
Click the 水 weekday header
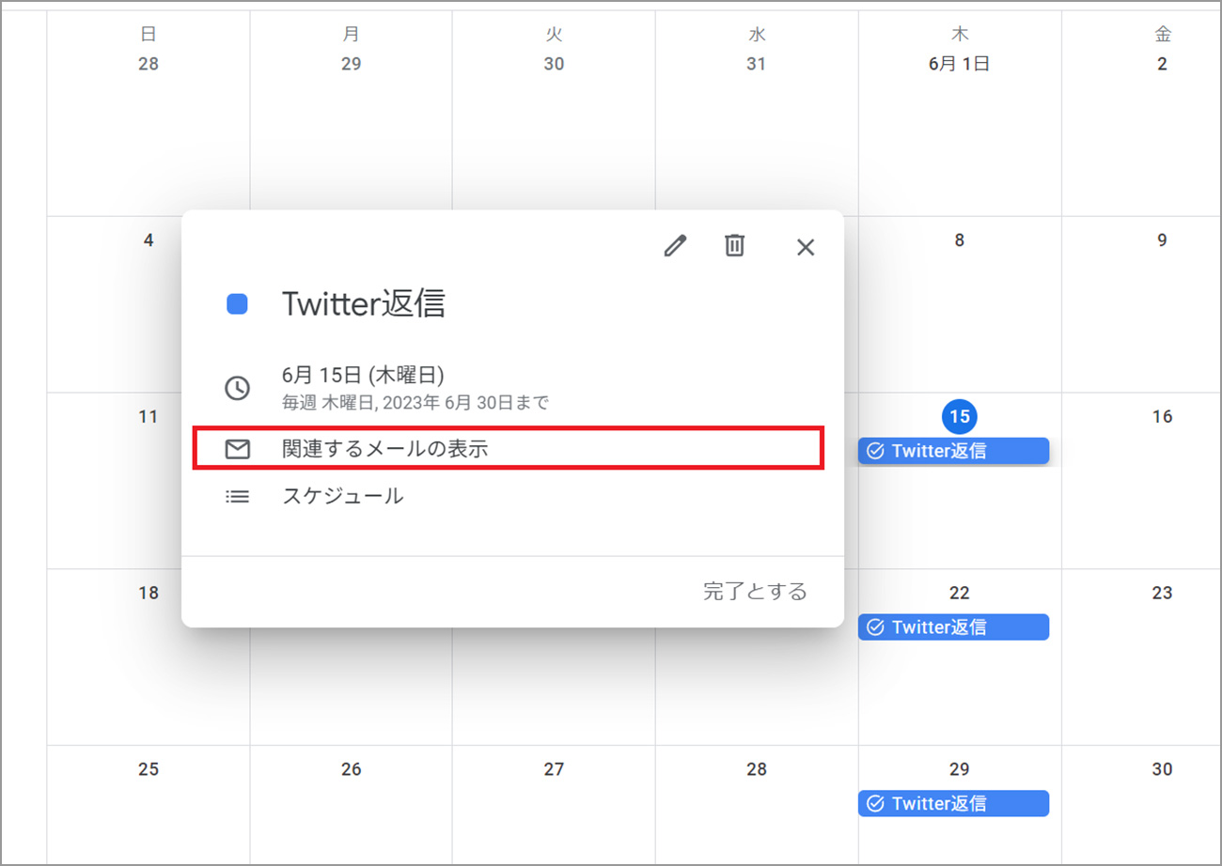[x=757, y=35]
